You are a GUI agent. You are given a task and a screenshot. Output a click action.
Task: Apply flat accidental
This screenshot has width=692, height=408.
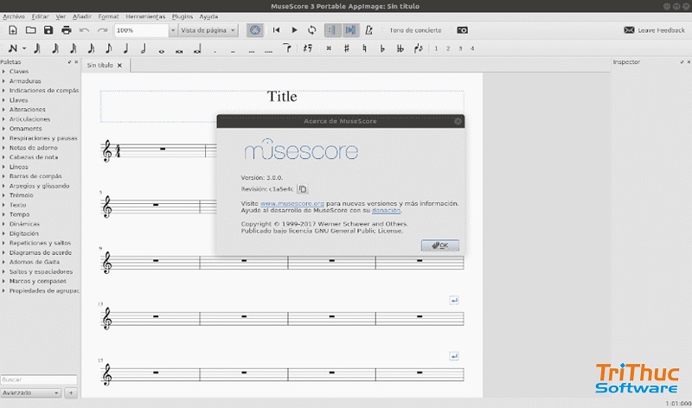382,48
